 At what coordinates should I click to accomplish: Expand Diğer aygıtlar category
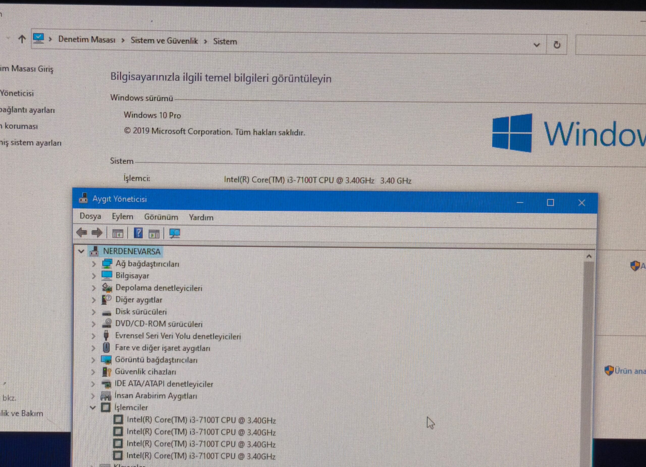pos(94,300)
